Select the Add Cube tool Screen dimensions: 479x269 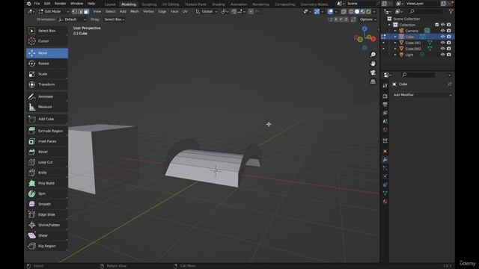coord(47,119)
